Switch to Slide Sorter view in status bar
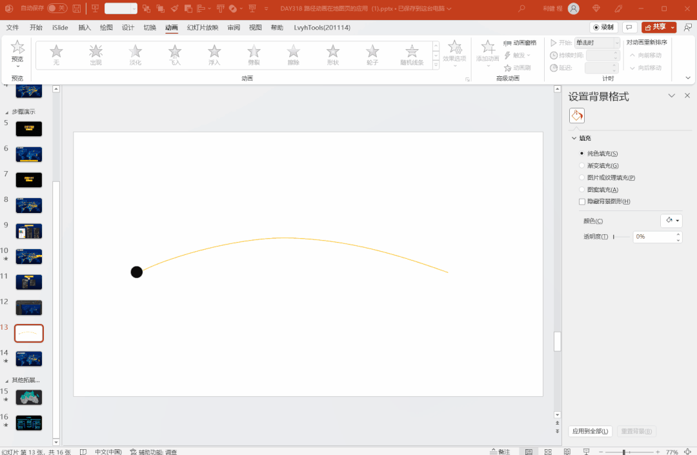 548,452
